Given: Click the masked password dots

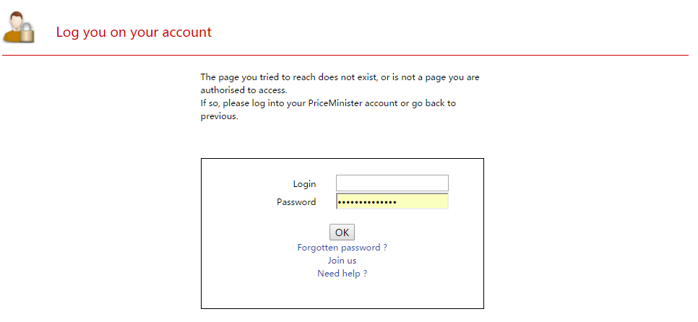Looking at the screenshot, I should click(x=368, y=202).
